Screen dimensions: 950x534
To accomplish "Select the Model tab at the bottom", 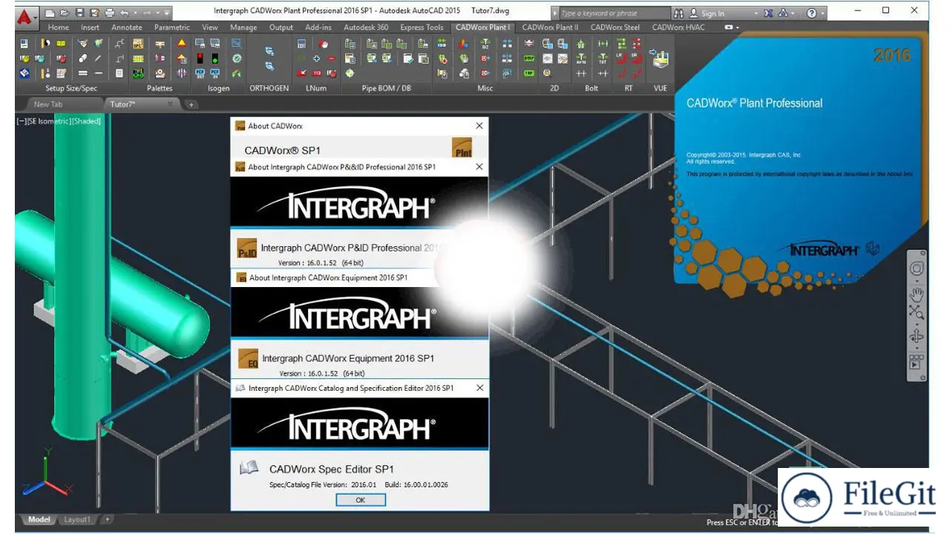I will (x=39, y=520).
